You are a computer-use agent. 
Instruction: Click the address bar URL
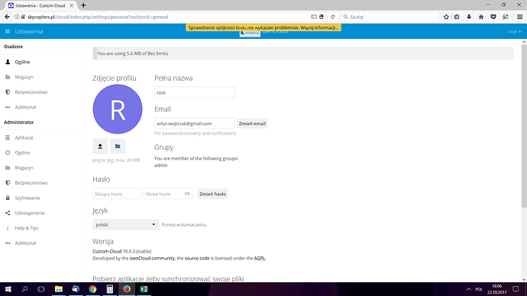coord(98,17)
